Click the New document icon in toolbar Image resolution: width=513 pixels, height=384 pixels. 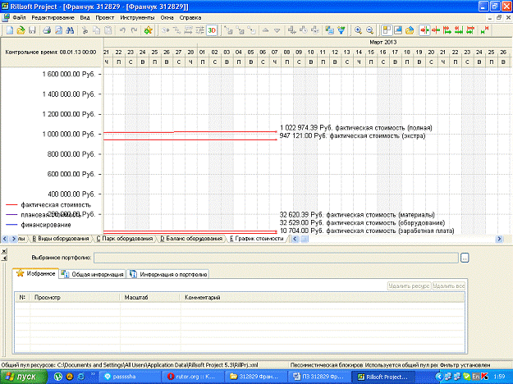pyautogui.click(x=8, y=30)
